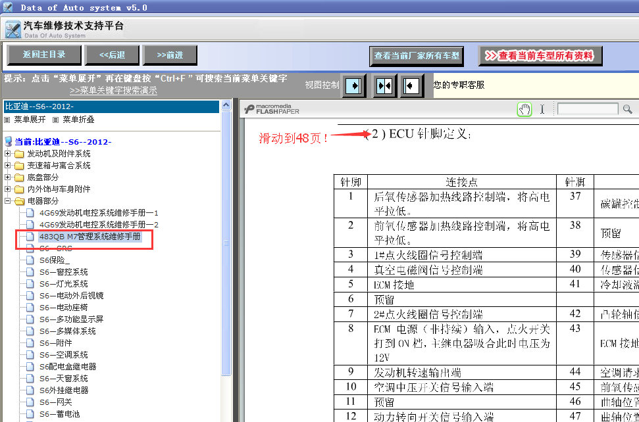
Task: Click the current vehicle icon beside 当前:比亚迪
Action: point(8,141)
